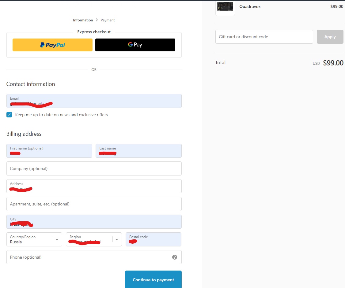This screenshot has width=345, height=288.
Task: Click Continue to payment button
Action: tap(154, 279)
